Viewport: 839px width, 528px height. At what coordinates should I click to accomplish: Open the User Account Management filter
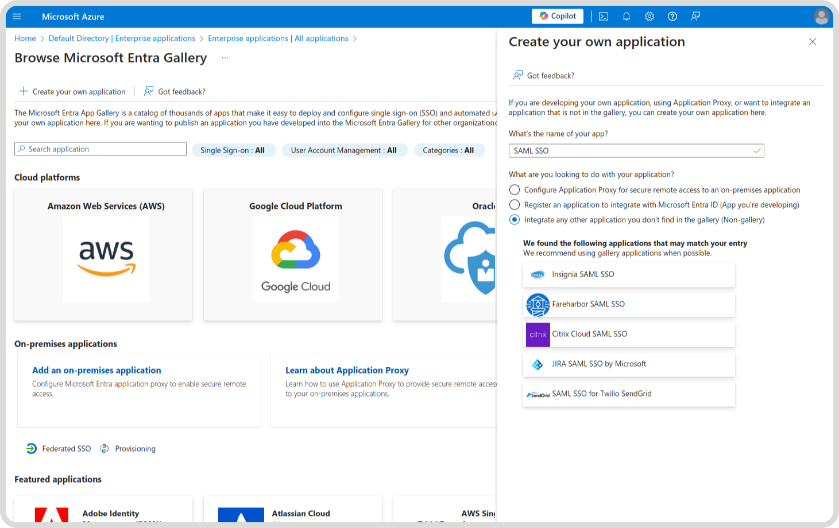click(345, 150)
